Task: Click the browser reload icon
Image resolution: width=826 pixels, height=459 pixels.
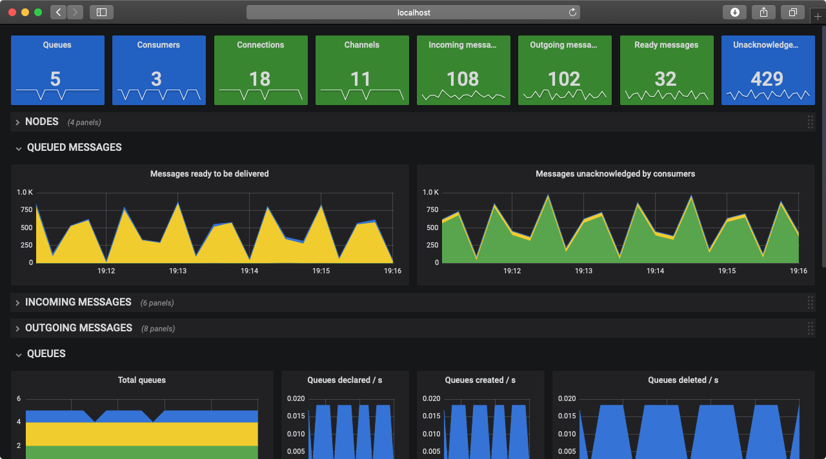Action: [572, 12]
